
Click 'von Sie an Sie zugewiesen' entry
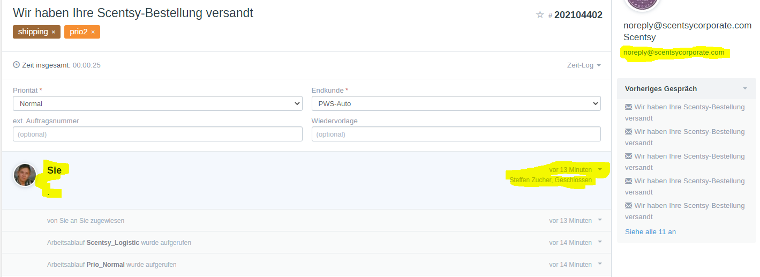[86, 221]
